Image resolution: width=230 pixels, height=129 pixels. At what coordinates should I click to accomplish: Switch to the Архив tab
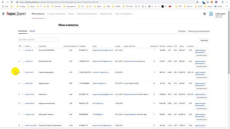(32, 31)
